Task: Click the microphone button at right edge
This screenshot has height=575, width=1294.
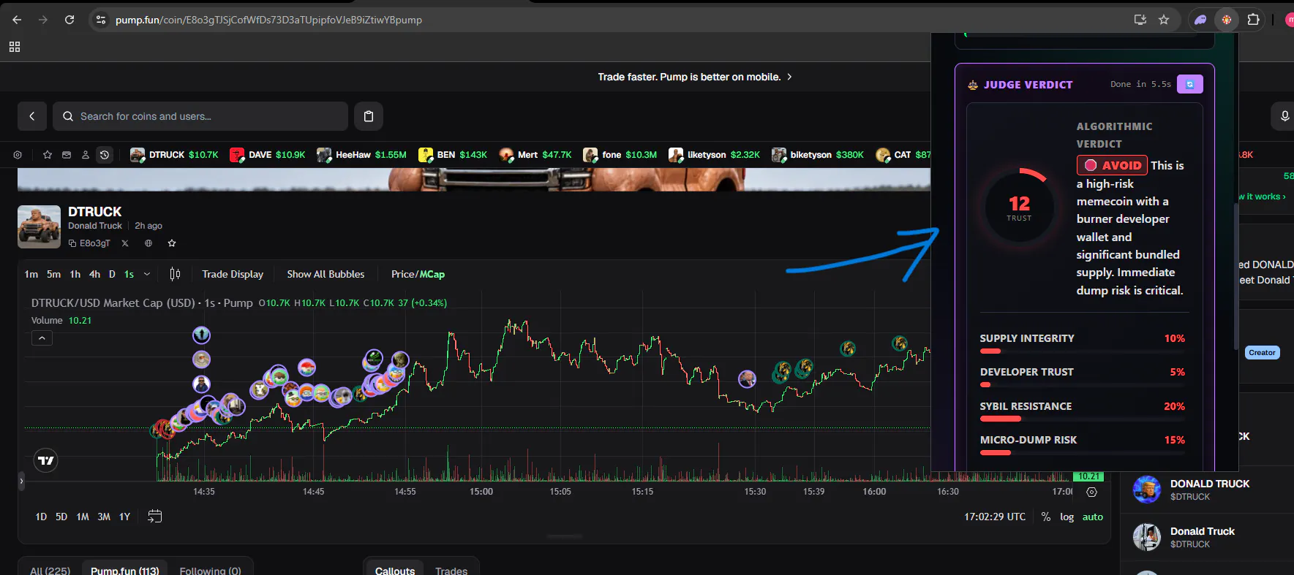Action: (x=1284, y=116)
